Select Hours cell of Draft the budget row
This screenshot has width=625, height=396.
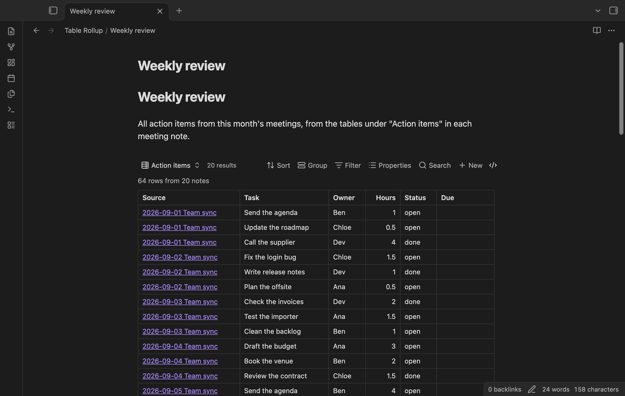point(383,346)
